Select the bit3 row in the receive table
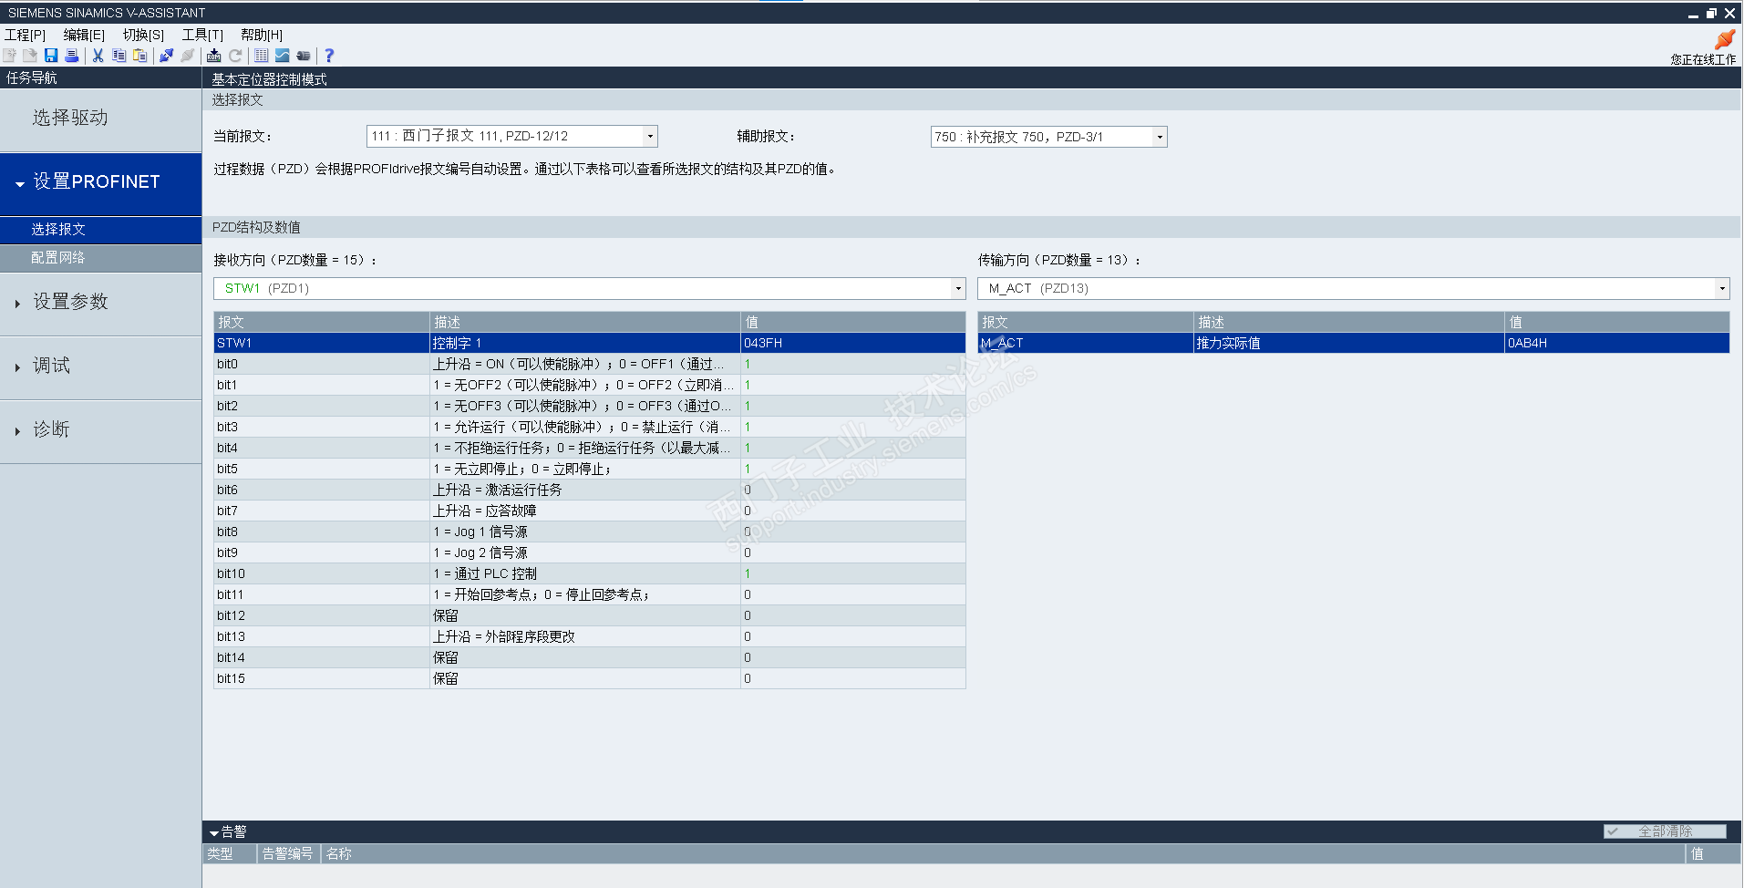Screen dimensions: 1744x888 (589, 427)
